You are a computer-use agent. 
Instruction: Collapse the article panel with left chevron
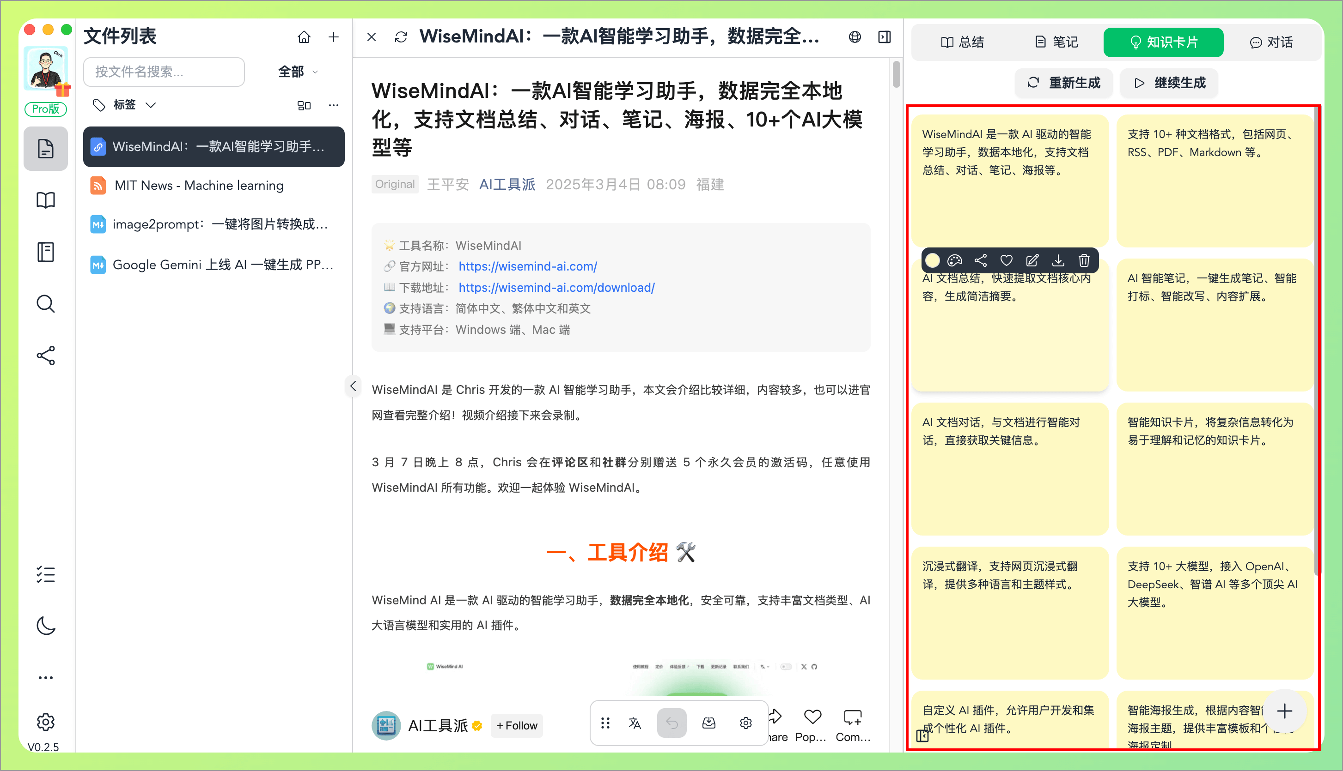[x=353, y=386]
